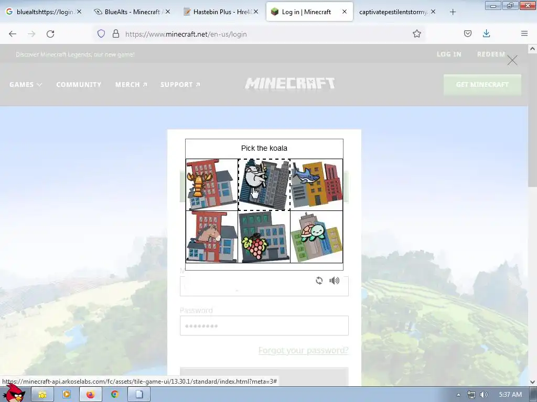537x402 pixels.
Task: Open the COMMUNITY menu item
Action: [79, 84]
